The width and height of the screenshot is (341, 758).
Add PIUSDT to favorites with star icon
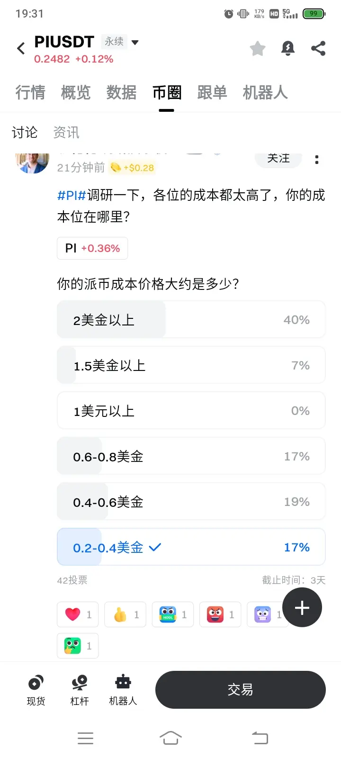pos(258,48)
